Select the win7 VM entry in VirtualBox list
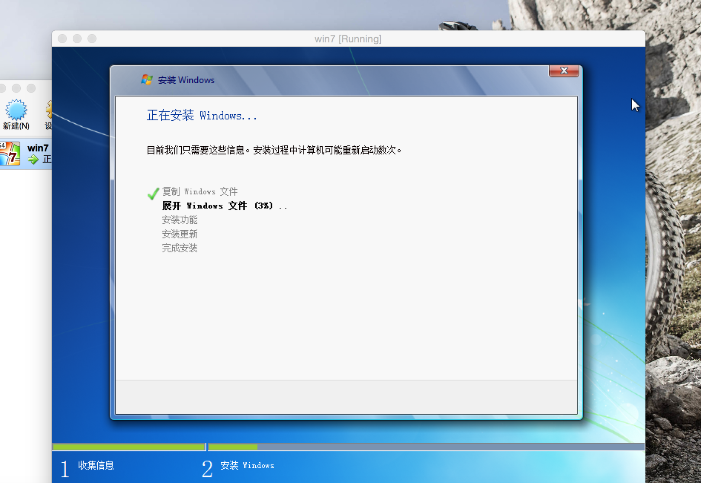701x483 pixels. pos(26,154)
